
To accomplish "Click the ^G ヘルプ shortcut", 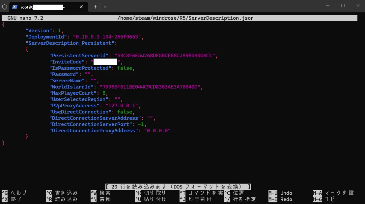I will click(x=14, y=193).
